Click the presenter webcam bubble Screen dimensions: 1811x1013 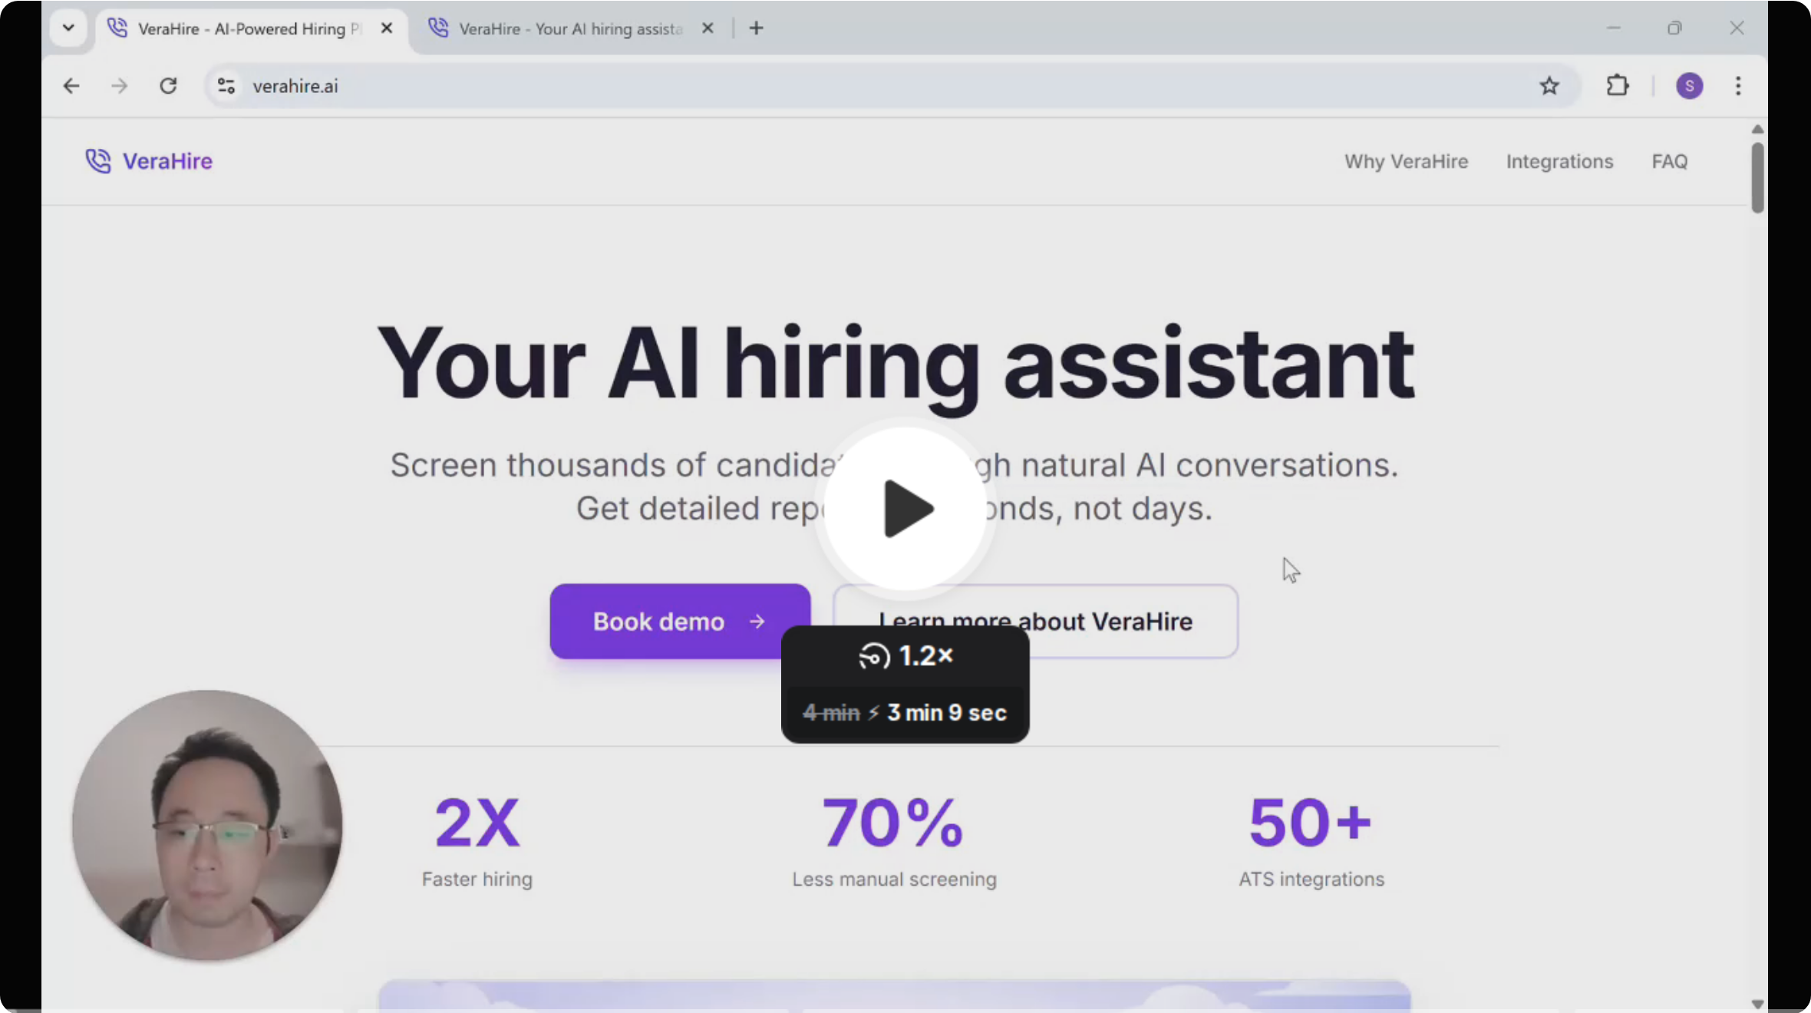point(207,826)
